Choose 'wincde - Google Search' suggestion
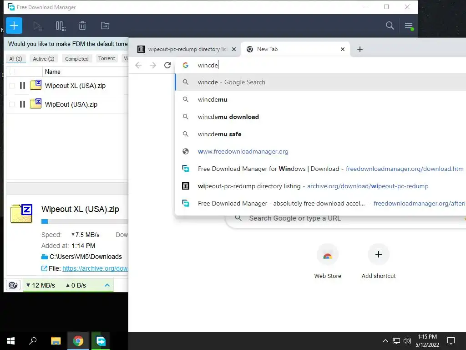 click(320, 82)
